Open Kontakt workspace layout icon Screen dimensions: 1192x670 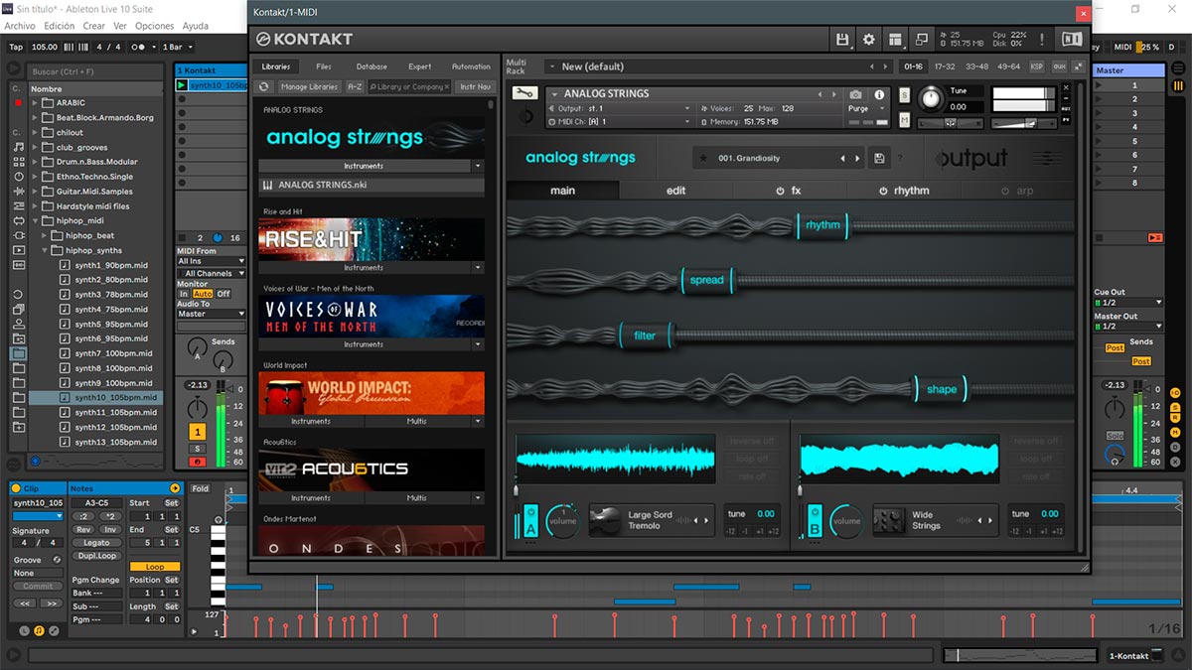click(x=896, y=40)
